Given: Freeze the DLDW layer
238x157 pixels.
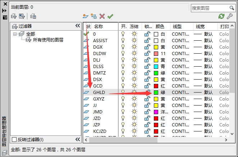Looking at the screenshot, I should 134,53.
